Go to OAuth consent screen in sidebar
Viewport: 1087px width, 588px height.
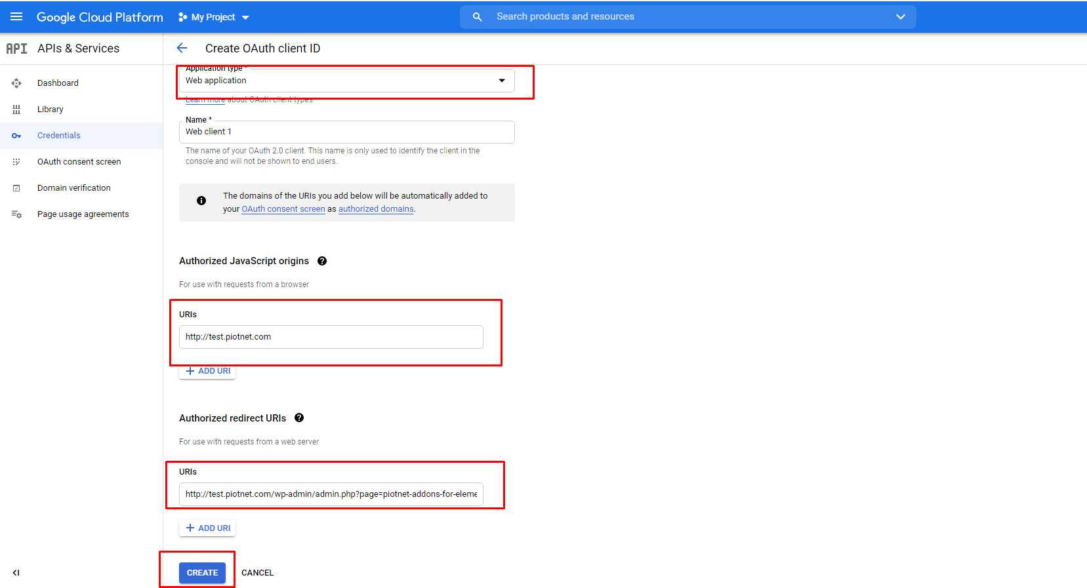click(79, 162)
